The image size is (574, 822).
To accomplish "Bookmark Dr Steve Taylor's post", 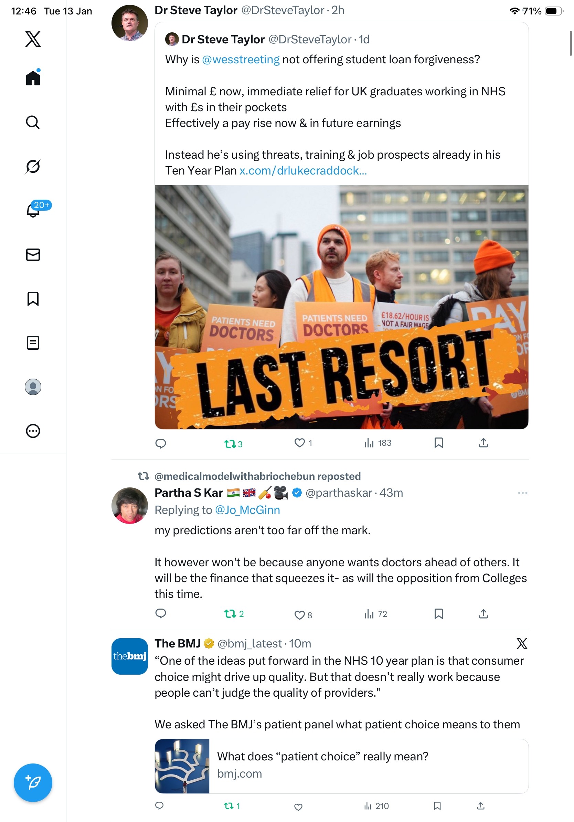I will click(438, 443).
